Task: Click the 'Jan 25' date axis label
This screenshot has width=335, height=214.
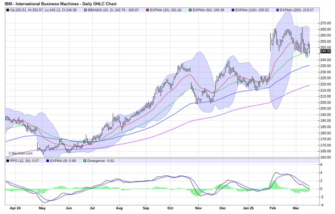Action: (x=249, y=208)
